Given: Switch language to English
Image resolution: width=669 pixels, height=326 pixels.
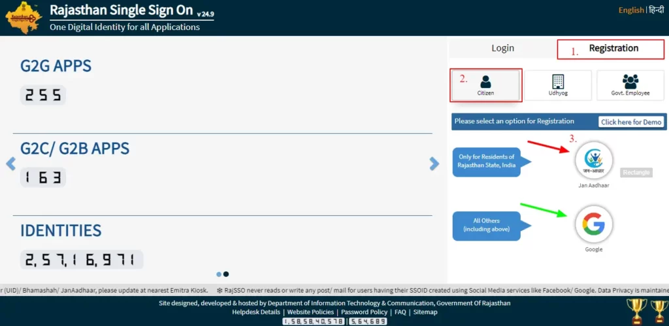Looking at the screenshot, I should tap(631, 10).
